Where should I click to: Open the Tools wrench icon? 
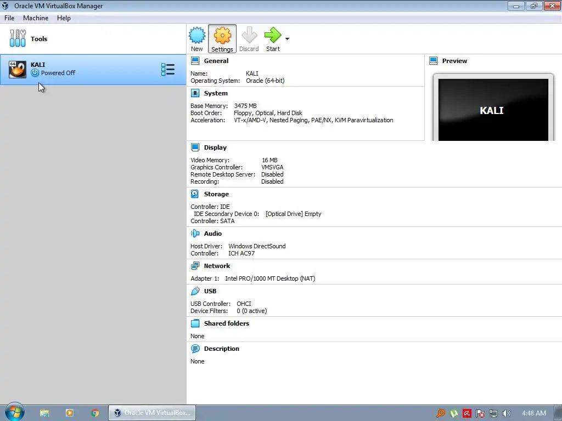18,38
